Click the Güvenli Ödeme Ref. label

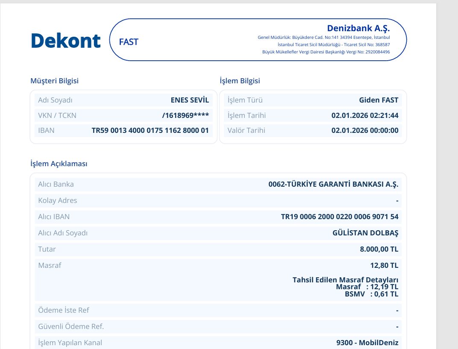(x=71, y=326)
